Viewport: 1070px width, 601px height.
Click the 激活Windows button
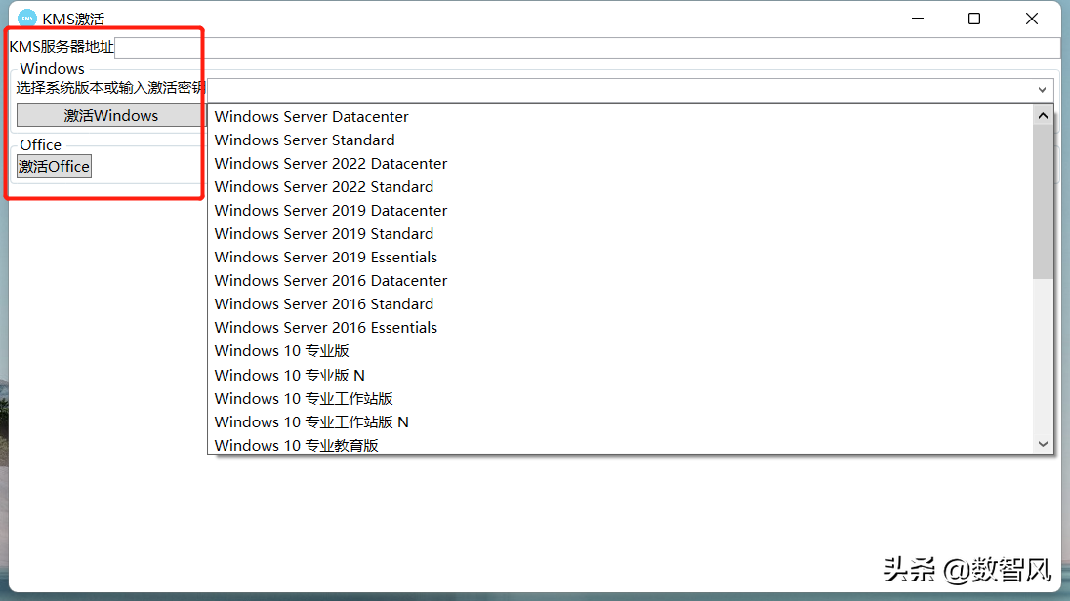(x=110, y=115)
